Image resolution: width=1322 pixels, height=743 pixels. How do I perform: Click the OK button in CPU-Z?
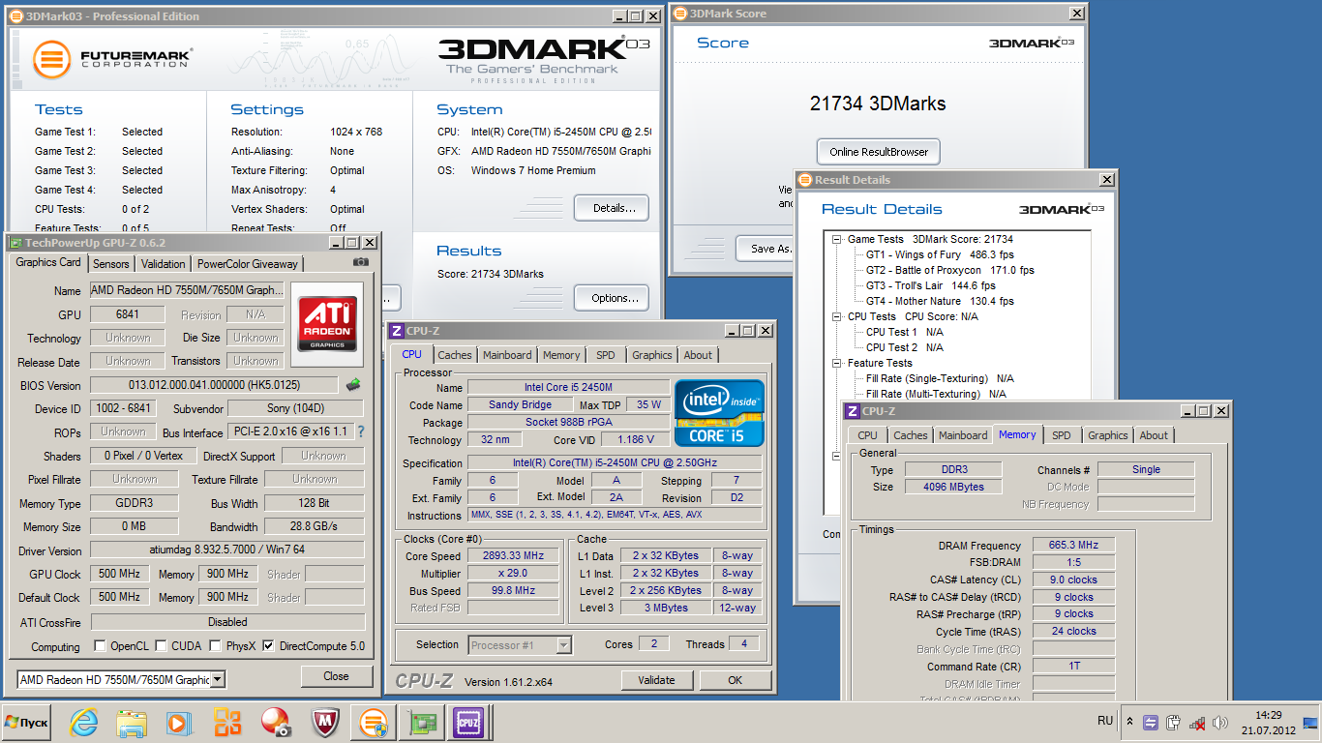tap(736, 680)
